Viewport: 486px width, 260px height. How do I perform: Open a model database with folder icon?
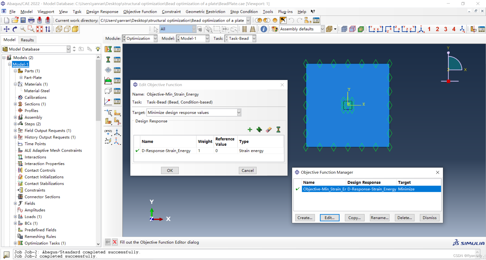click(15, 20)
